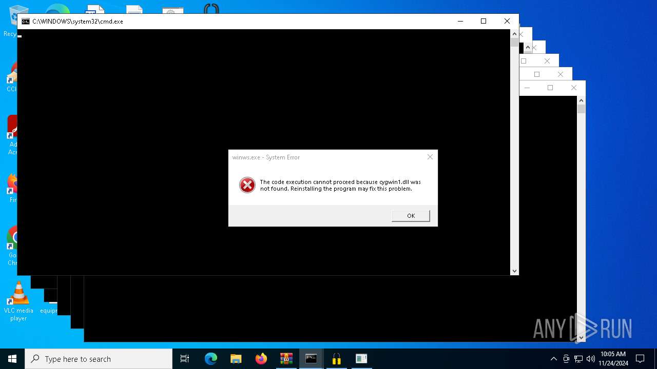This screenshot has height=369, width=657.
Task: Maximize the rearmost background cmd window
Action: [550, 88]
